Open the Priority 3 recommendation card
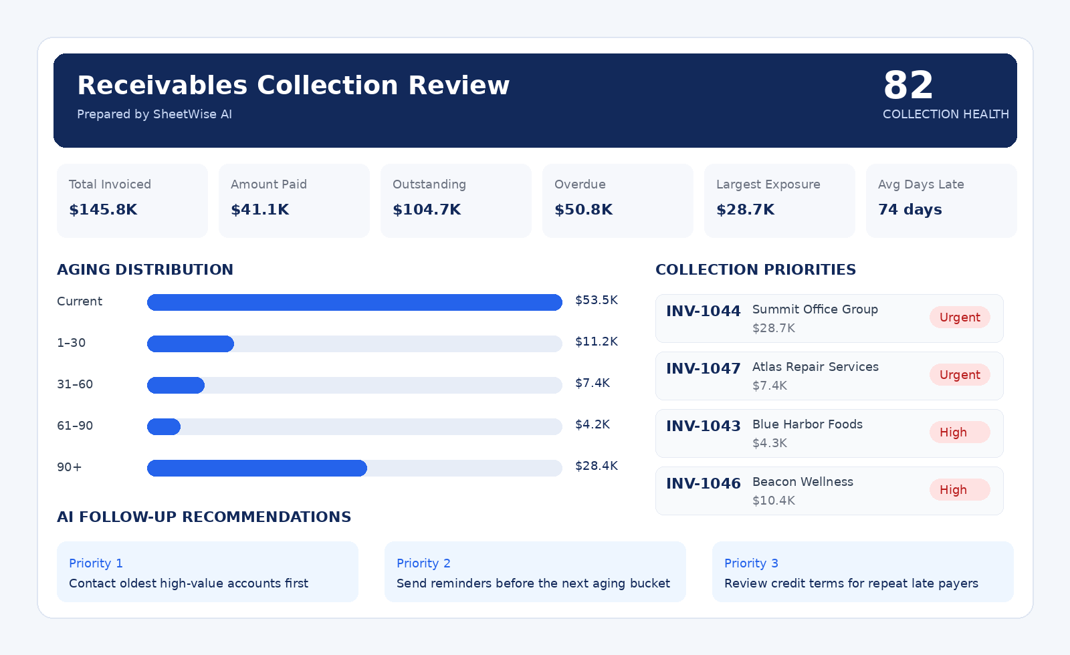 863,571
